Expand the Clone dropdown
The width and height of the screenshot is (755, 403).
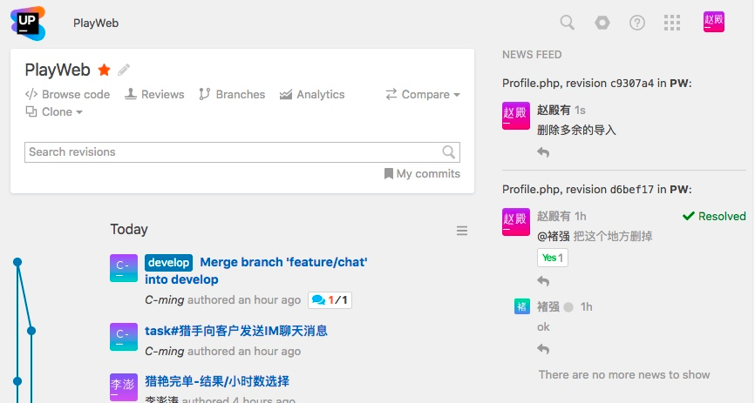pyautogui.click(x=54, y=111)
